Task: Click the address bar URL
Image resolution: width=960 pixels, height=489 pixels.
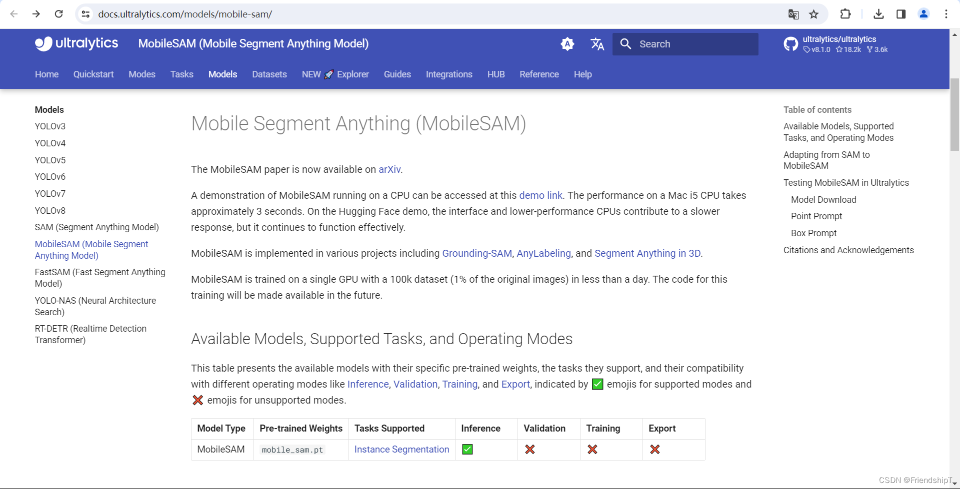Action: coord(185,14)
